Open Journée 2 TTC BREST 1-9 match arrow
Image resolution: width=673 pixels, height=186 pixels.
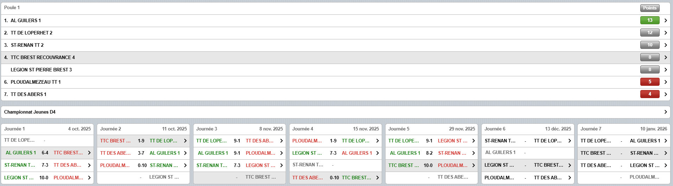tap(185, 141)
